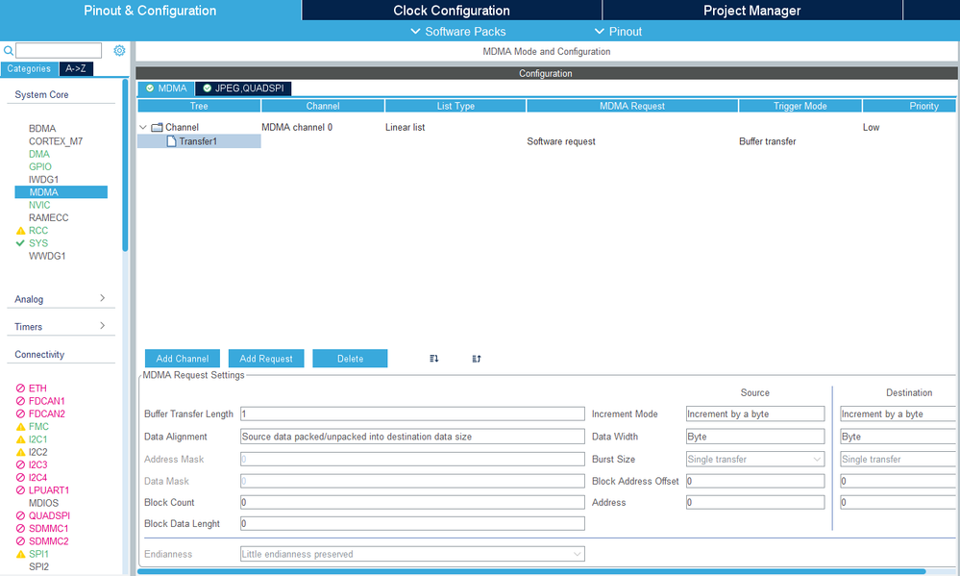960x576 pixels.
Task: Click the Block Count input field
Action: click(412, 503)
